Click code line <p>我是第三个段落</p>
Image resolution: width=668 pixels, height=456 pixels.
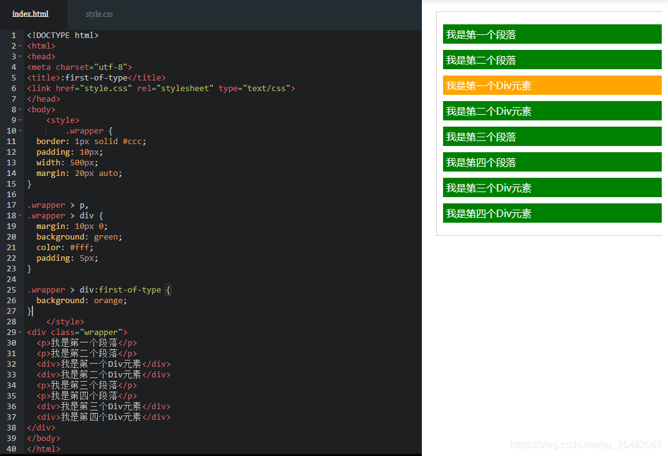(x=87, y=385)
